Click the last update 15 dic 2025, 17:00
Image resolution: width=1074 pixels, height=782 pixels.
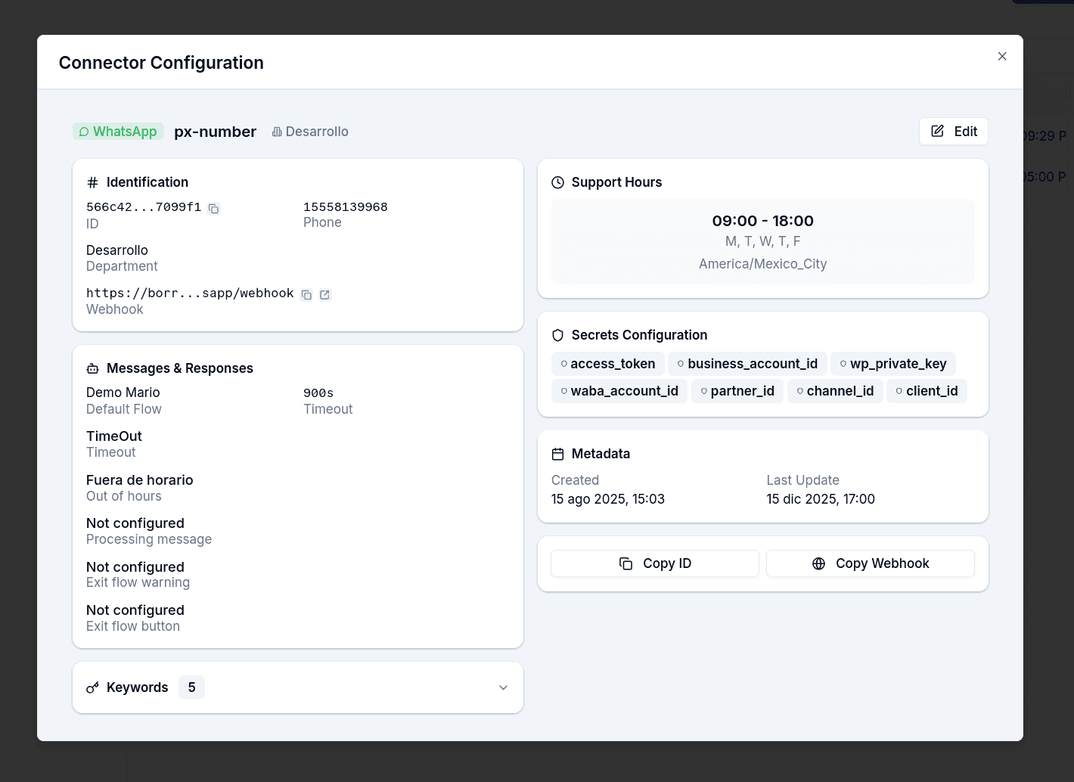tap(821, 499)
